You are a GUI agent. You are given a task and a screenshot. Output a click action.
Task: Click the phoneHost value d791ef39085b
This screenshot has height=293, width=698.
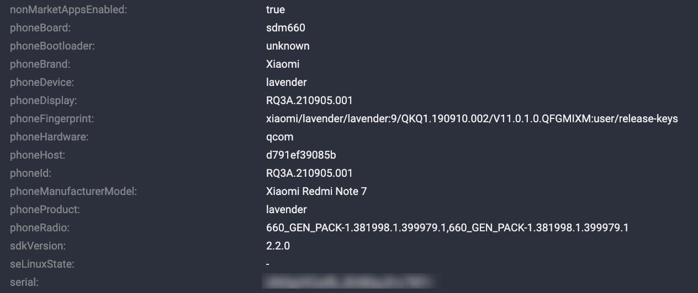pyautogui.click(x=301, y=155)
